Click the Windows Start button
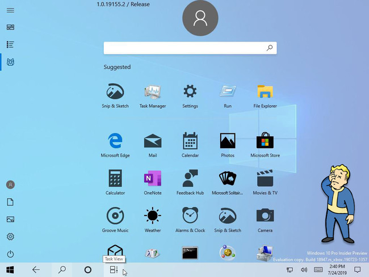369x277 pixels. tap(10, 270)
